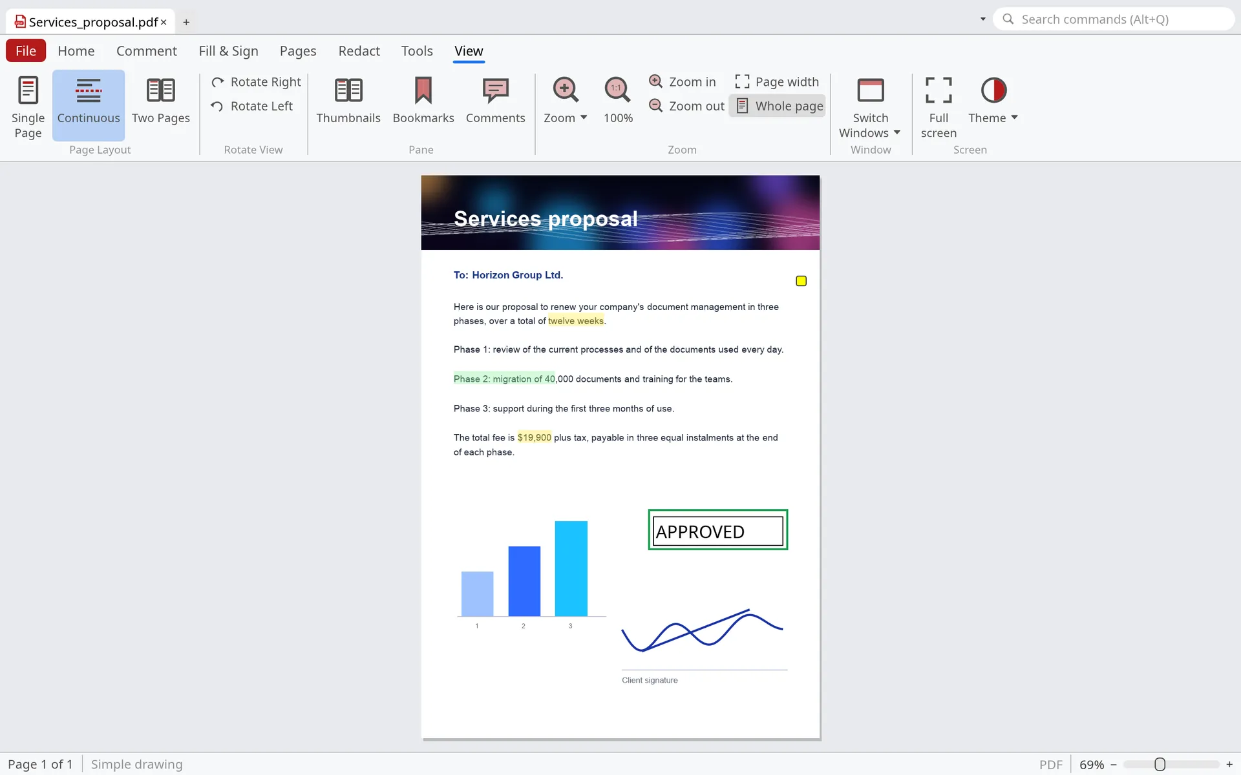Fit to Page width

coord(778,82)
